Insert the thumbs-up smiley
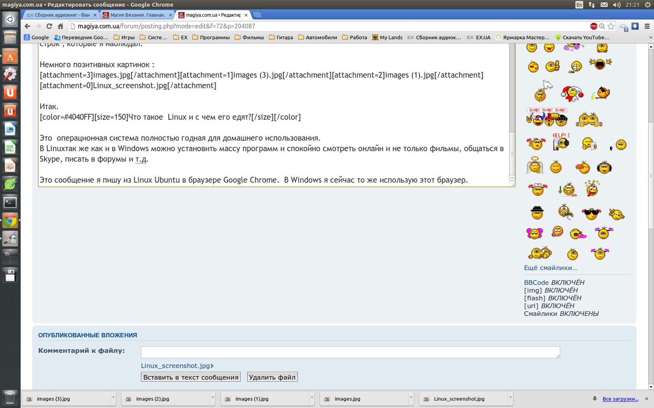Image resolution: width=654 pixels, height=408 pixels. (x=552, y=66)
